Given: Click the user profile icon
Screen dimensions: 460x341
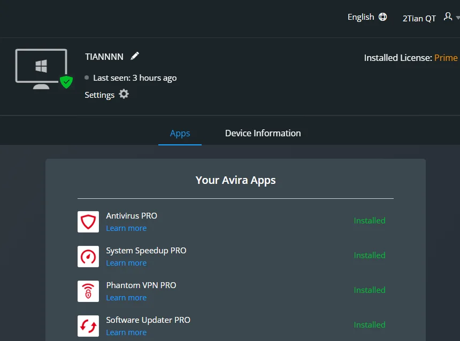Looking at the screenshot, I should click(448, 17).
